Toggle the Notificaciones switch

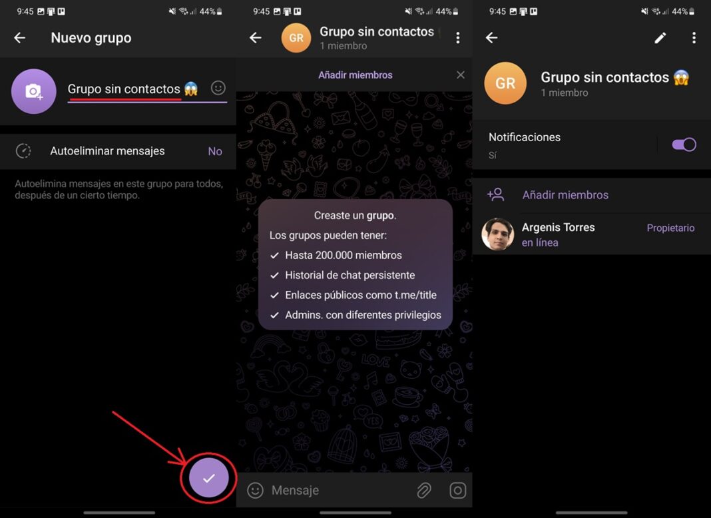coord(684,144)
